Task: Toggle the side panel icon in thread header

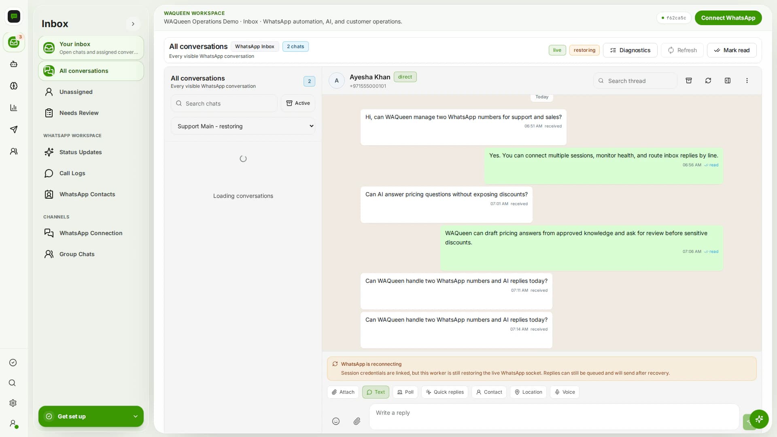Action: [728, 81]
